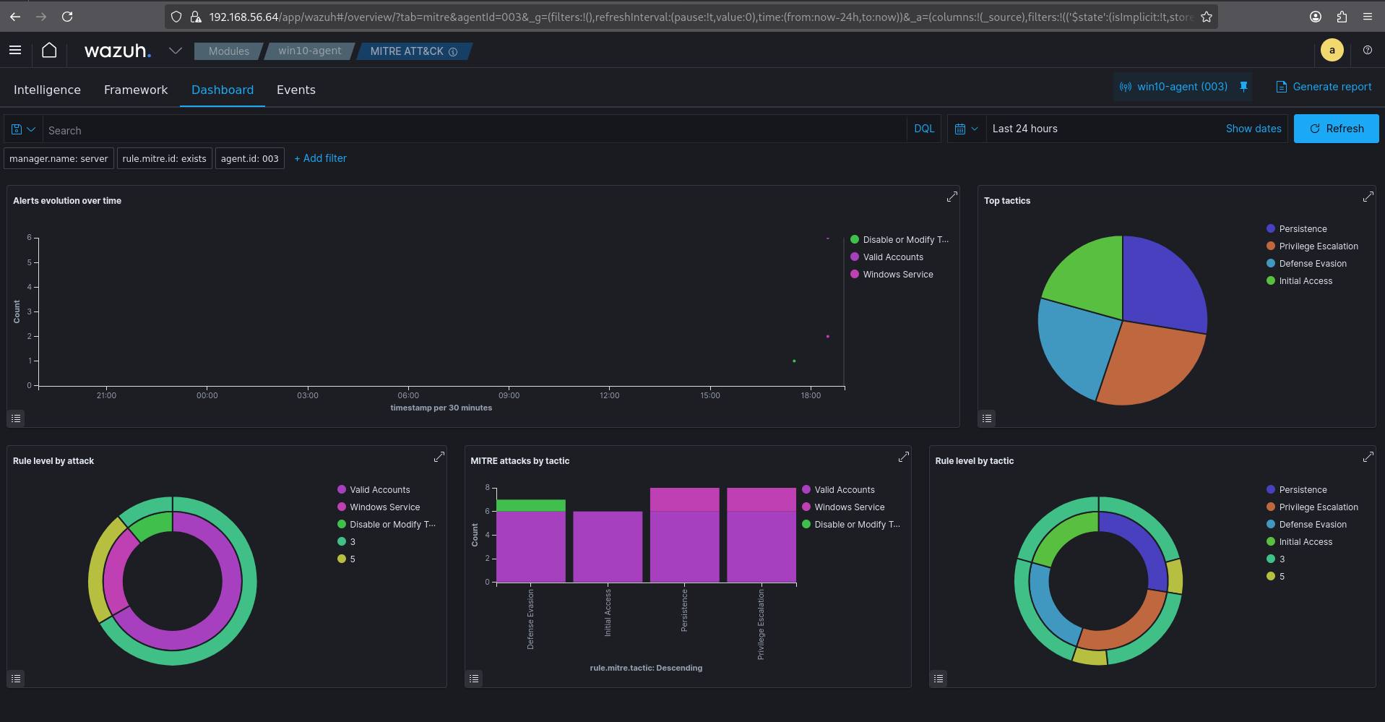Image resolution: width=1385 pixels, height=722 pixels.
Task: Click the MITRE ATT&CK info icon
Action: coord(453,52)
